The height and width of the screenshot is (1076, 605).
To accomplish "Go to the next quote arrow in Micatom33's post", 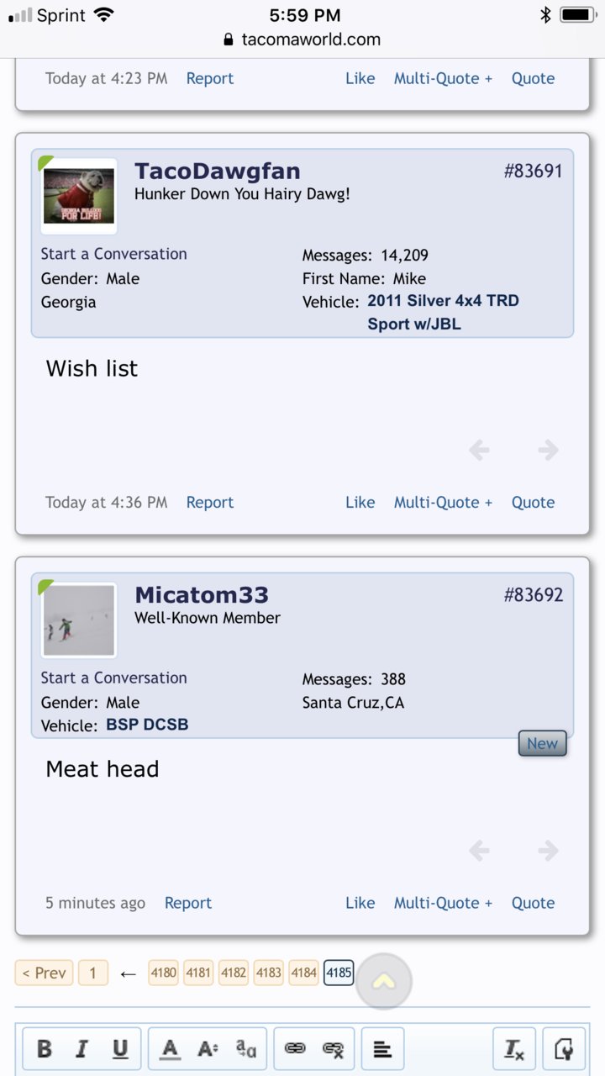I will pos(549,851).
